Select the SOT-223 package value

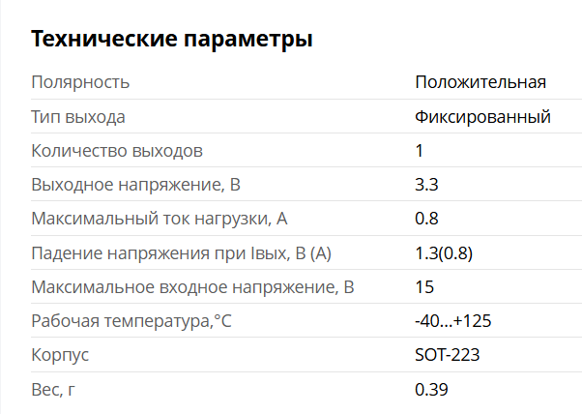(x=447, y=355)
